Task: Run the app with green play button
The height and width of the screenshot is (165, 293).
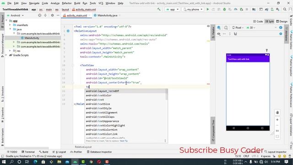Action: (x=207, y=9)
